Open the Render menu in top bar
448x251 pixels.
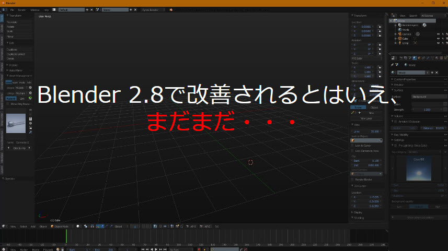(22, 10)
